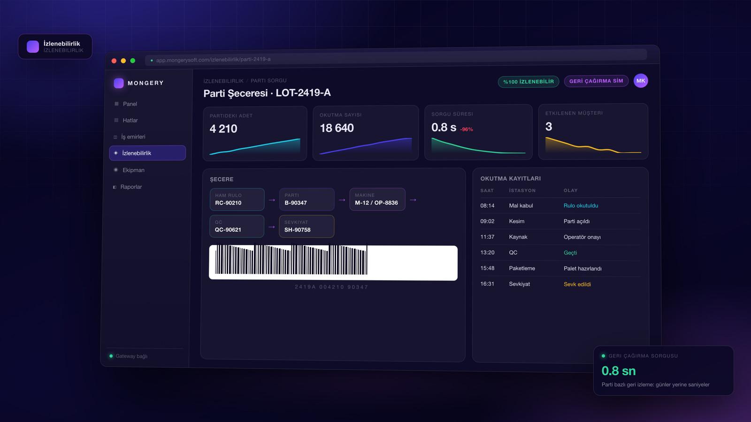Open the Raporlar section

(x=146, y=187)
